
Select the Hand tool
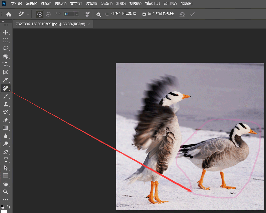pyautogui.click(x=6, y=184)
